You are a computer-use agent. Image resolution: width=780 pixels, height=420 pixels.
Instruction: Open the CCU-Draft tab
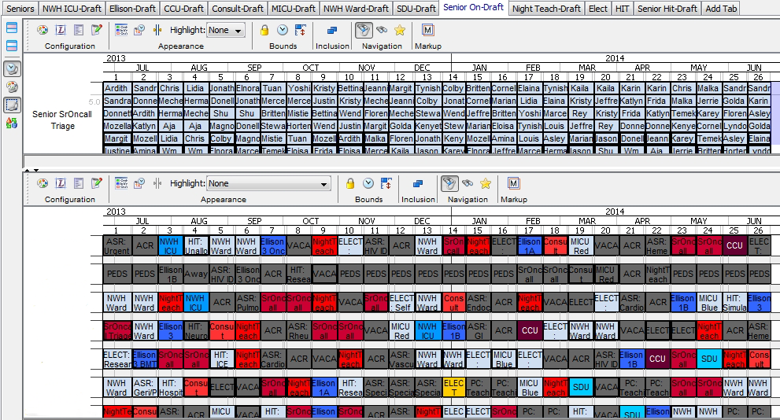[184, 9]
